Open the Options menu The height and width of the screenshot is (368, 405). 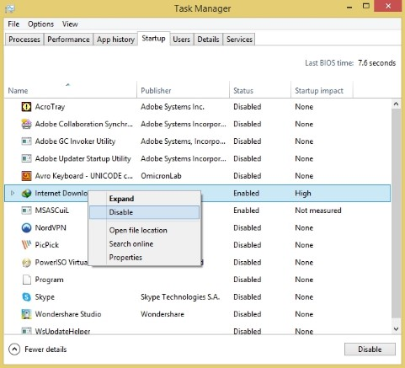pos(40,24)
